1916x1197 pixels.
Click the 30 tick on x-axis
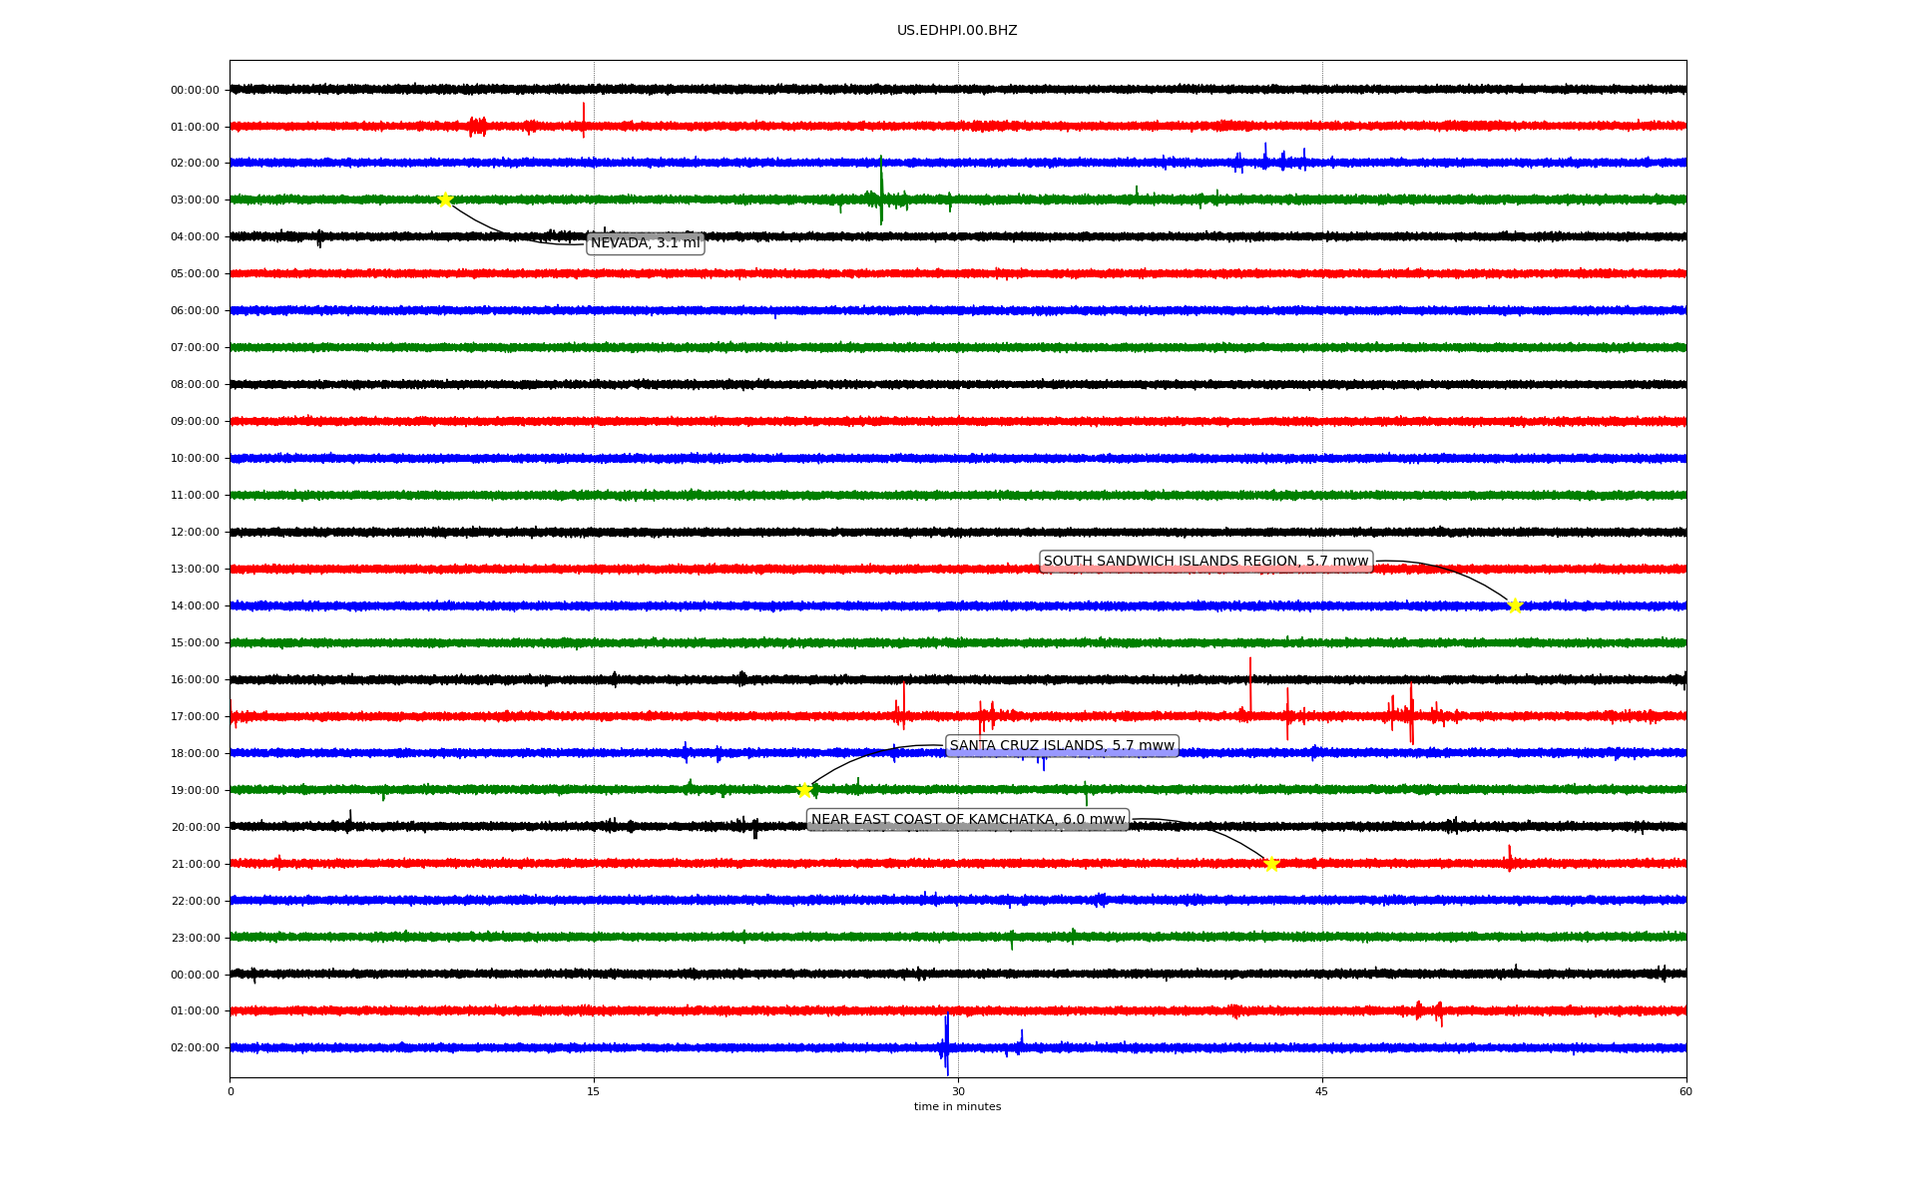[958, 1091]
